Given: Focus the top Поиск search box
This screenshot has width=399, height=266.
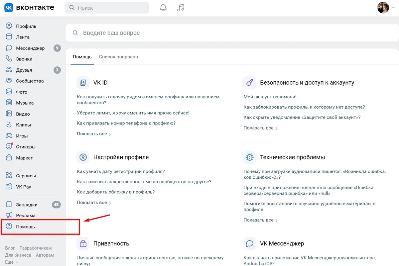Looking at the screenshot, I should [107, 8].
